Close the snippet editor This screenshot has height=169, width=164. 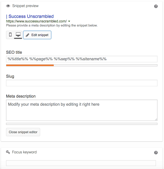(23, 132)
